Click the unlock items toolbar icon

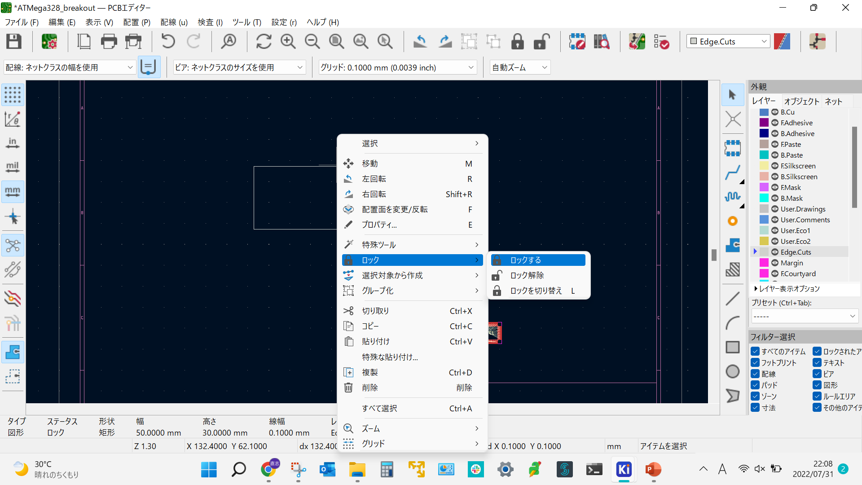point(542,41)
